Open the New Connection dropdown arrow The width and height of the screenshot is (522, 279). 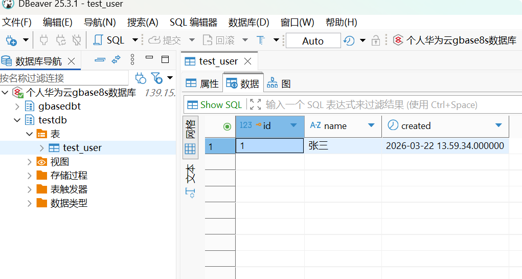click(26, 40)
